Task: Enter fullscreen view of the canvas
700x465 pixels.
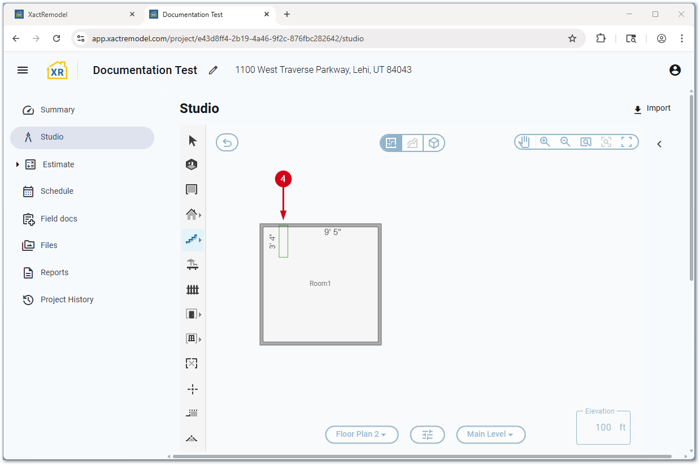Action: 627,142
